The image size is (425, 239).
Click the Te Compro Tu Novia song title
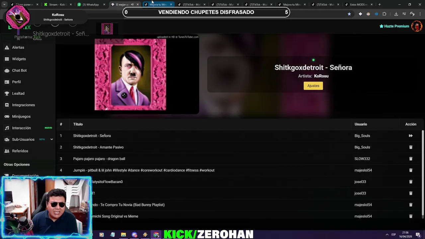click(128, 205)
